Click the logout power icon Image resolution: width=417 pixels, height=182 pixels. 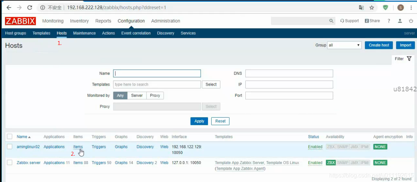pyautogui.click(x=411, y=21)
